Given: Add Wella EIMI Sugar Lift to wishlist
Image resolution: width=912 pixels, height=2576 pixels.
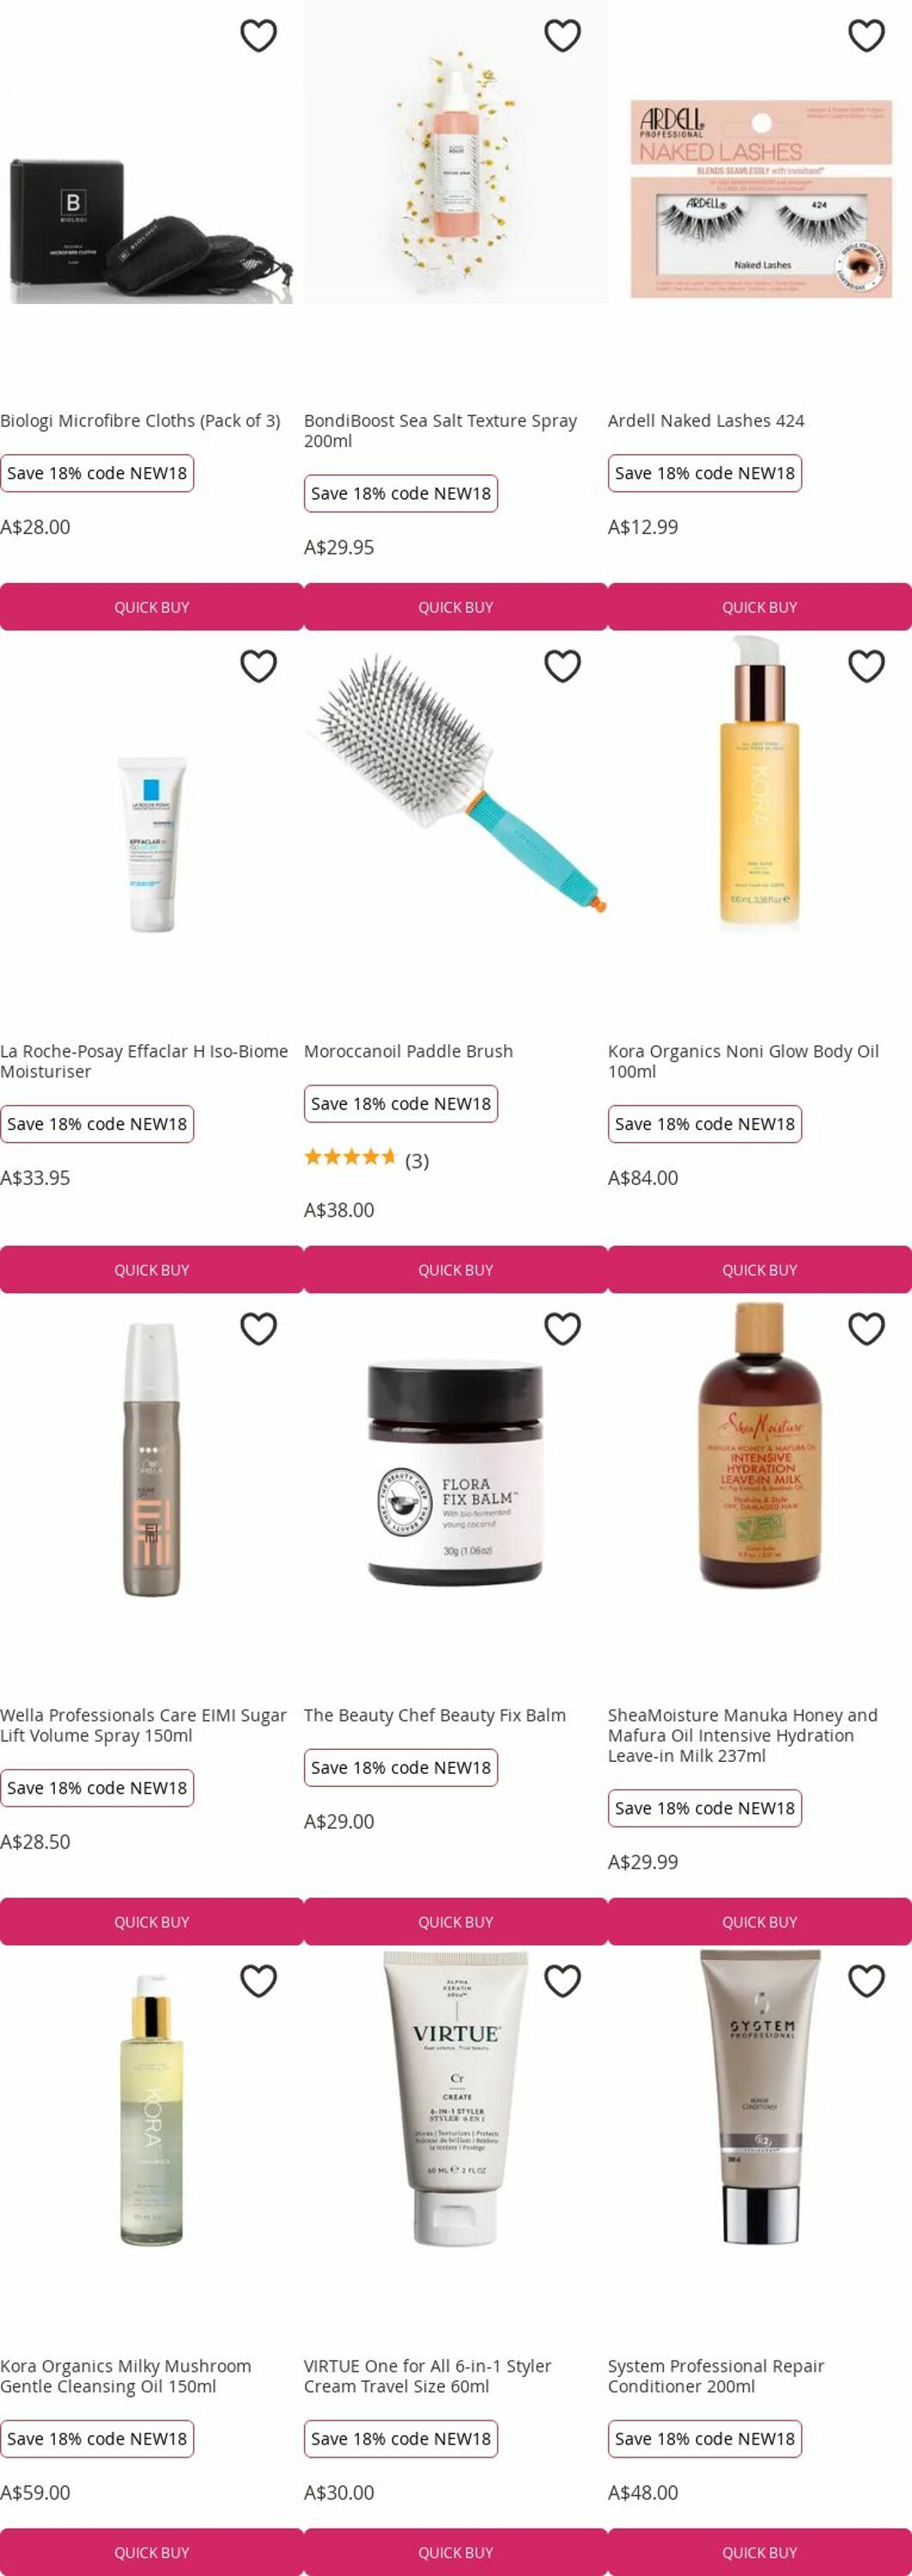Looking at the screenshot, I should [x=258, y=1329].
